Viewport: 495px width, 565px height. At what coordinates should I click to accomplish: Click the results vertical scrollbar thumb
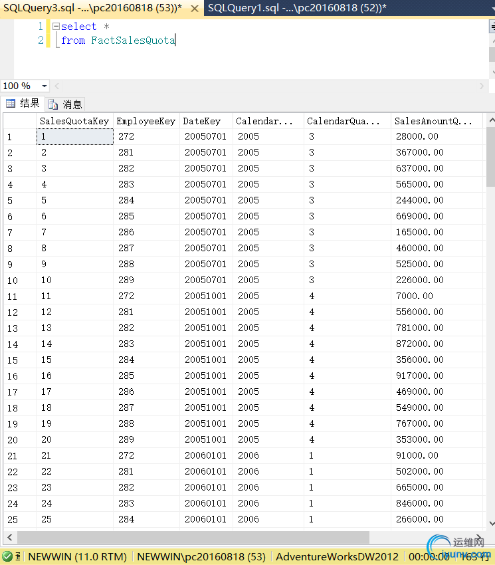[x=490, y=157]
